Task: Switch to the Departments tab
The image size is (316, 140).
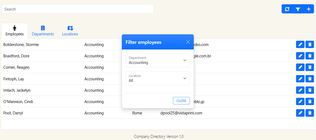Action: pyautogui.click(x=43, y=31)
